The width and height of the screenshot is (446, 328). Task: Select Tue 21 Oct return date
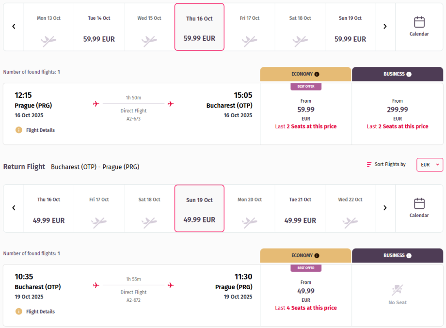point(300,209)
